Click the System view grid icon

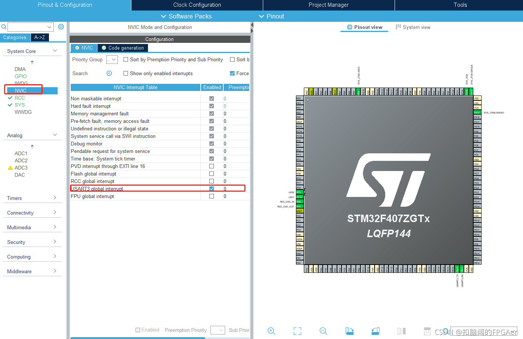pyautogui.click(x=398, y=27)
